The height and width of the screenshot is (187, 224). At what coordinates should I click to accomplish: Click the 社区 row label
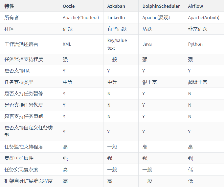(x=9, y=29)
